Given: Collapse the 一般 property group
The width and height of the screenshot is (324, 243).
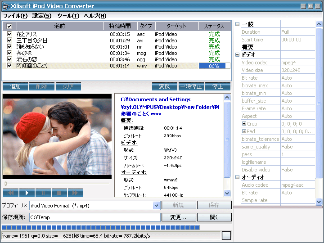Looking at the screenshot, I should coord(238,24).
